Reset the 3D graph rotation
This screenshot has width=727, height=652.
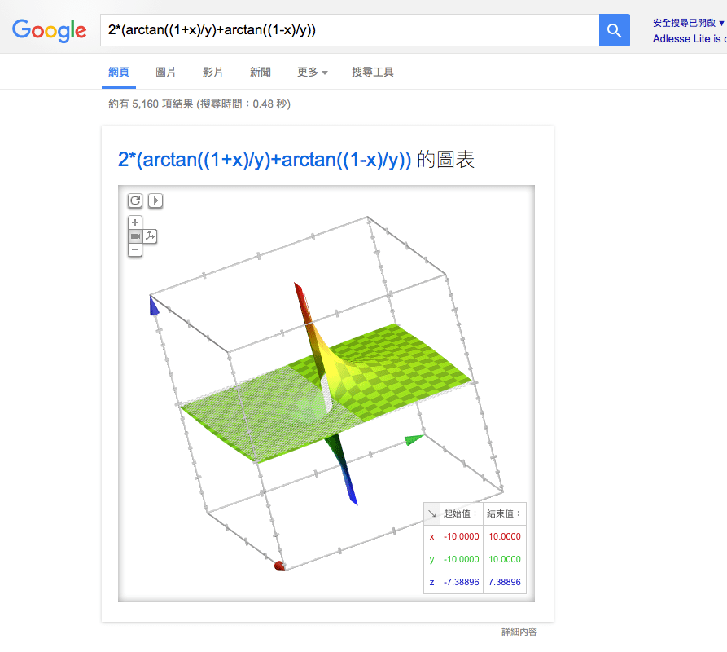[135, 200]
